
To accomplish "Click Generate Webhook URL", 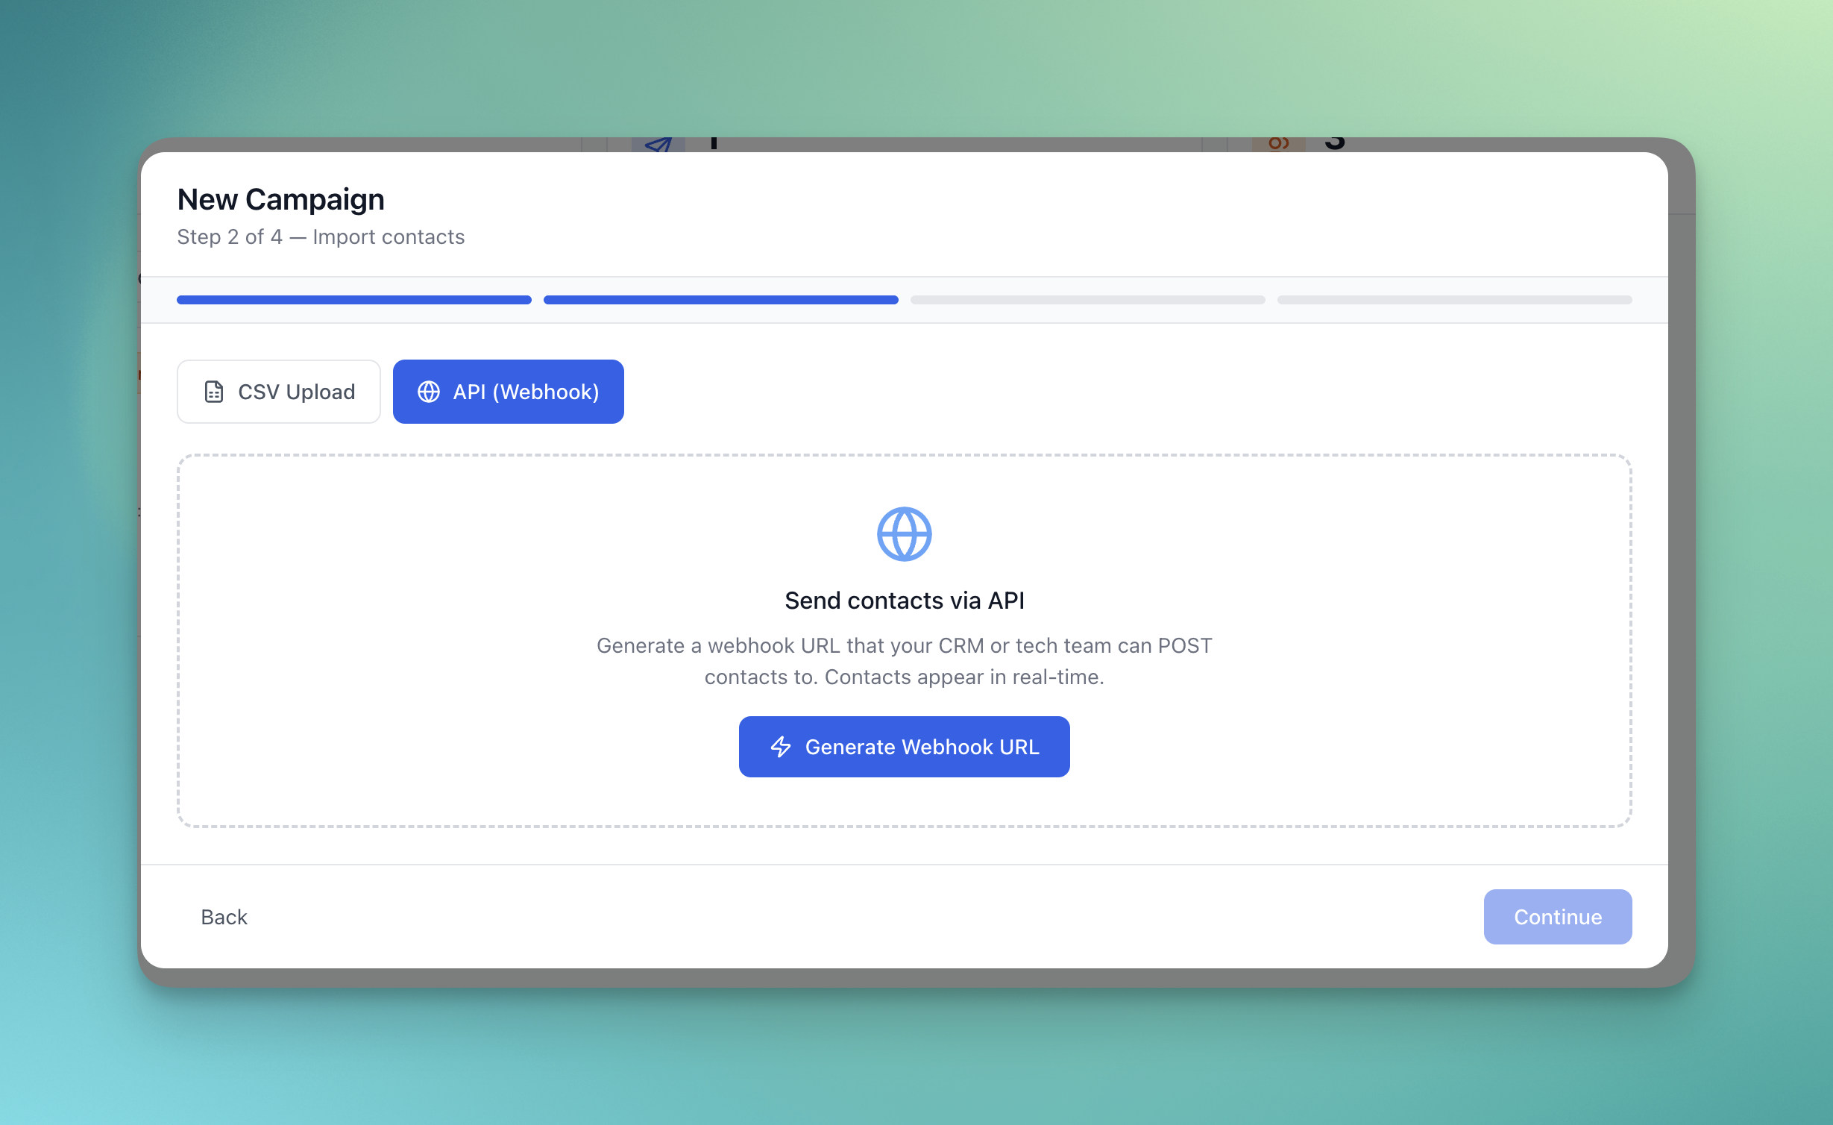I will tap(904, 747).
